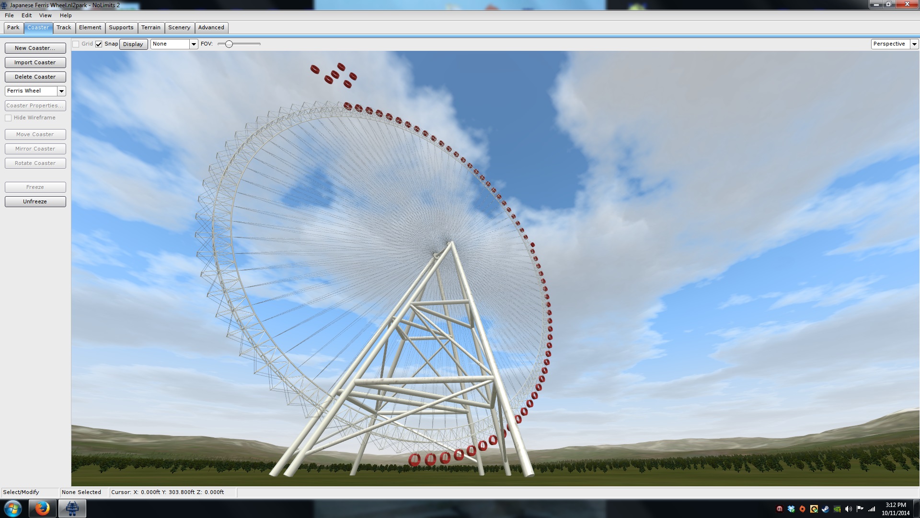Screen dimensions: 920x518
Task: Open the Perspective view dropdown
Action: (x=914, y=44)
